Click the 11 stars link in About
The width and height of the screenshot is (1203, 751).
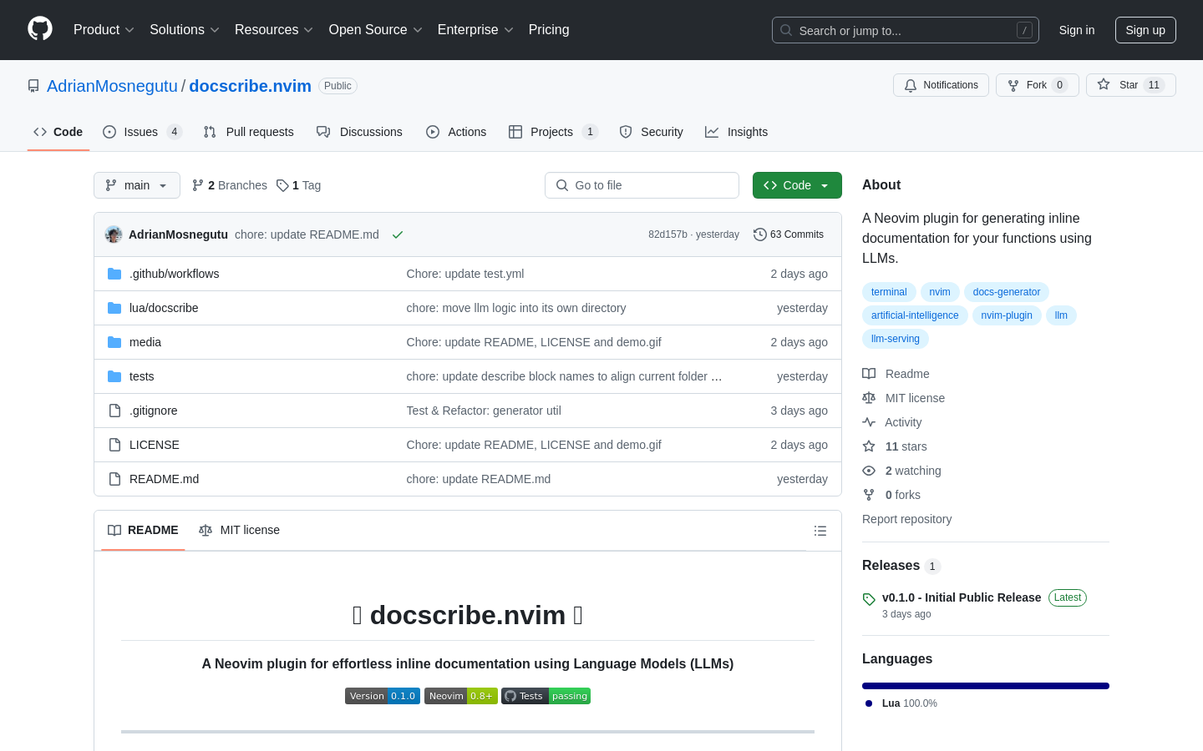(x=906, y=446)
